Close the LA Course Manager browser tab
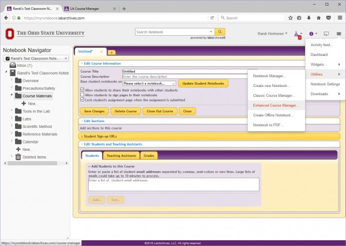 pyautogui.click(x=115, y=9)
